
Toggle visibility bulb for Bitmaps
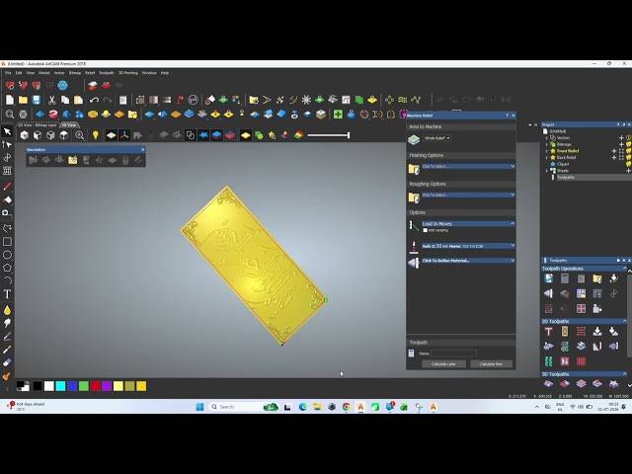pos(628,144)
